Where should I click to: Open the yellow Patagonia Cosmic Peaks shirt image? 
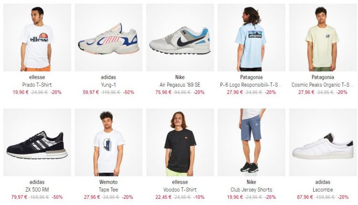tap(323, 37)
